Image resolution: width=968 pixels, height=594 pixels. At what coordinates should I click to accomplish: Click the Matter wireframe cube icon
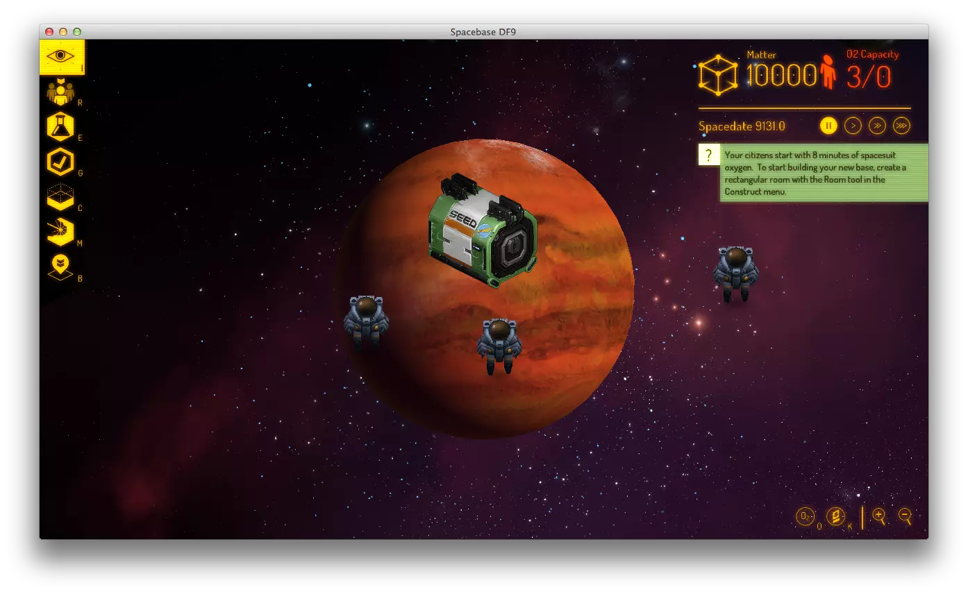click(718, 74)
